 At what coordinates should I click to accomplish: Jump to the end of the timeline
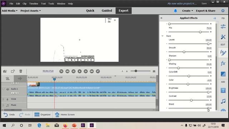pyautogui.click(x=98, y=71)
